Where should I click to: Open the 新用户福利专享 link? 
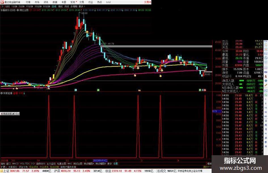click(68, 167)
